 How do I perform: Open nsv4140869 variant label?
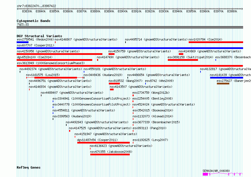pyautogui.click(x=210, y=51)
